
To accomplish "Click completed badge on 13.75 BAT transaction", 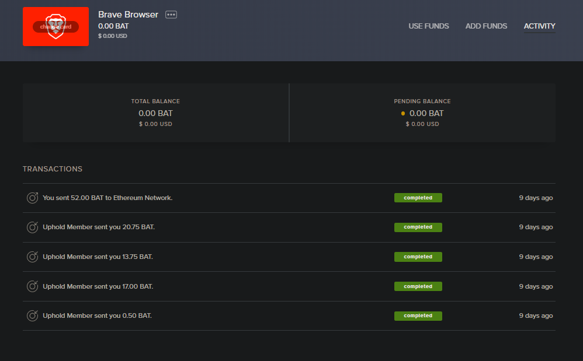I will tap(418, 257).
